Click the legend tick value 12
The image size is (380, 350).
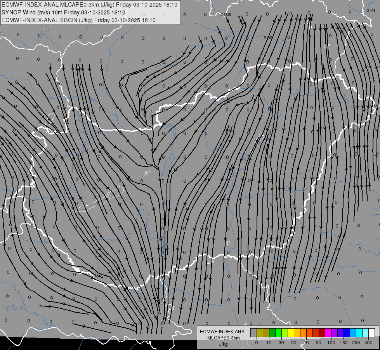coord(269,343)
